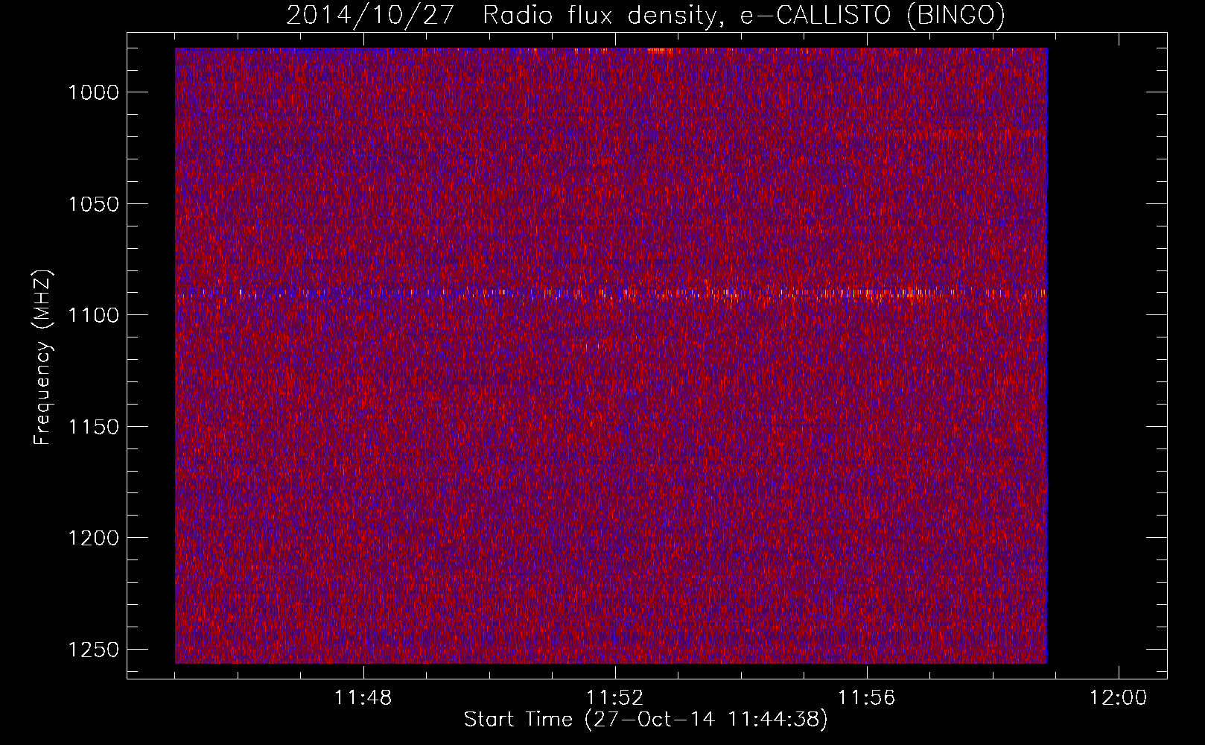
Task: Click the 12:00 time tick label
Action: [1119, 698]
